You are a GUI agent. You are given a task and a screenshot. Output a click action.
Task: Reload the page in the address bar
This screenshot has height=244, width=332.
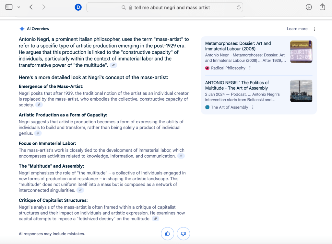pos(239,7)
